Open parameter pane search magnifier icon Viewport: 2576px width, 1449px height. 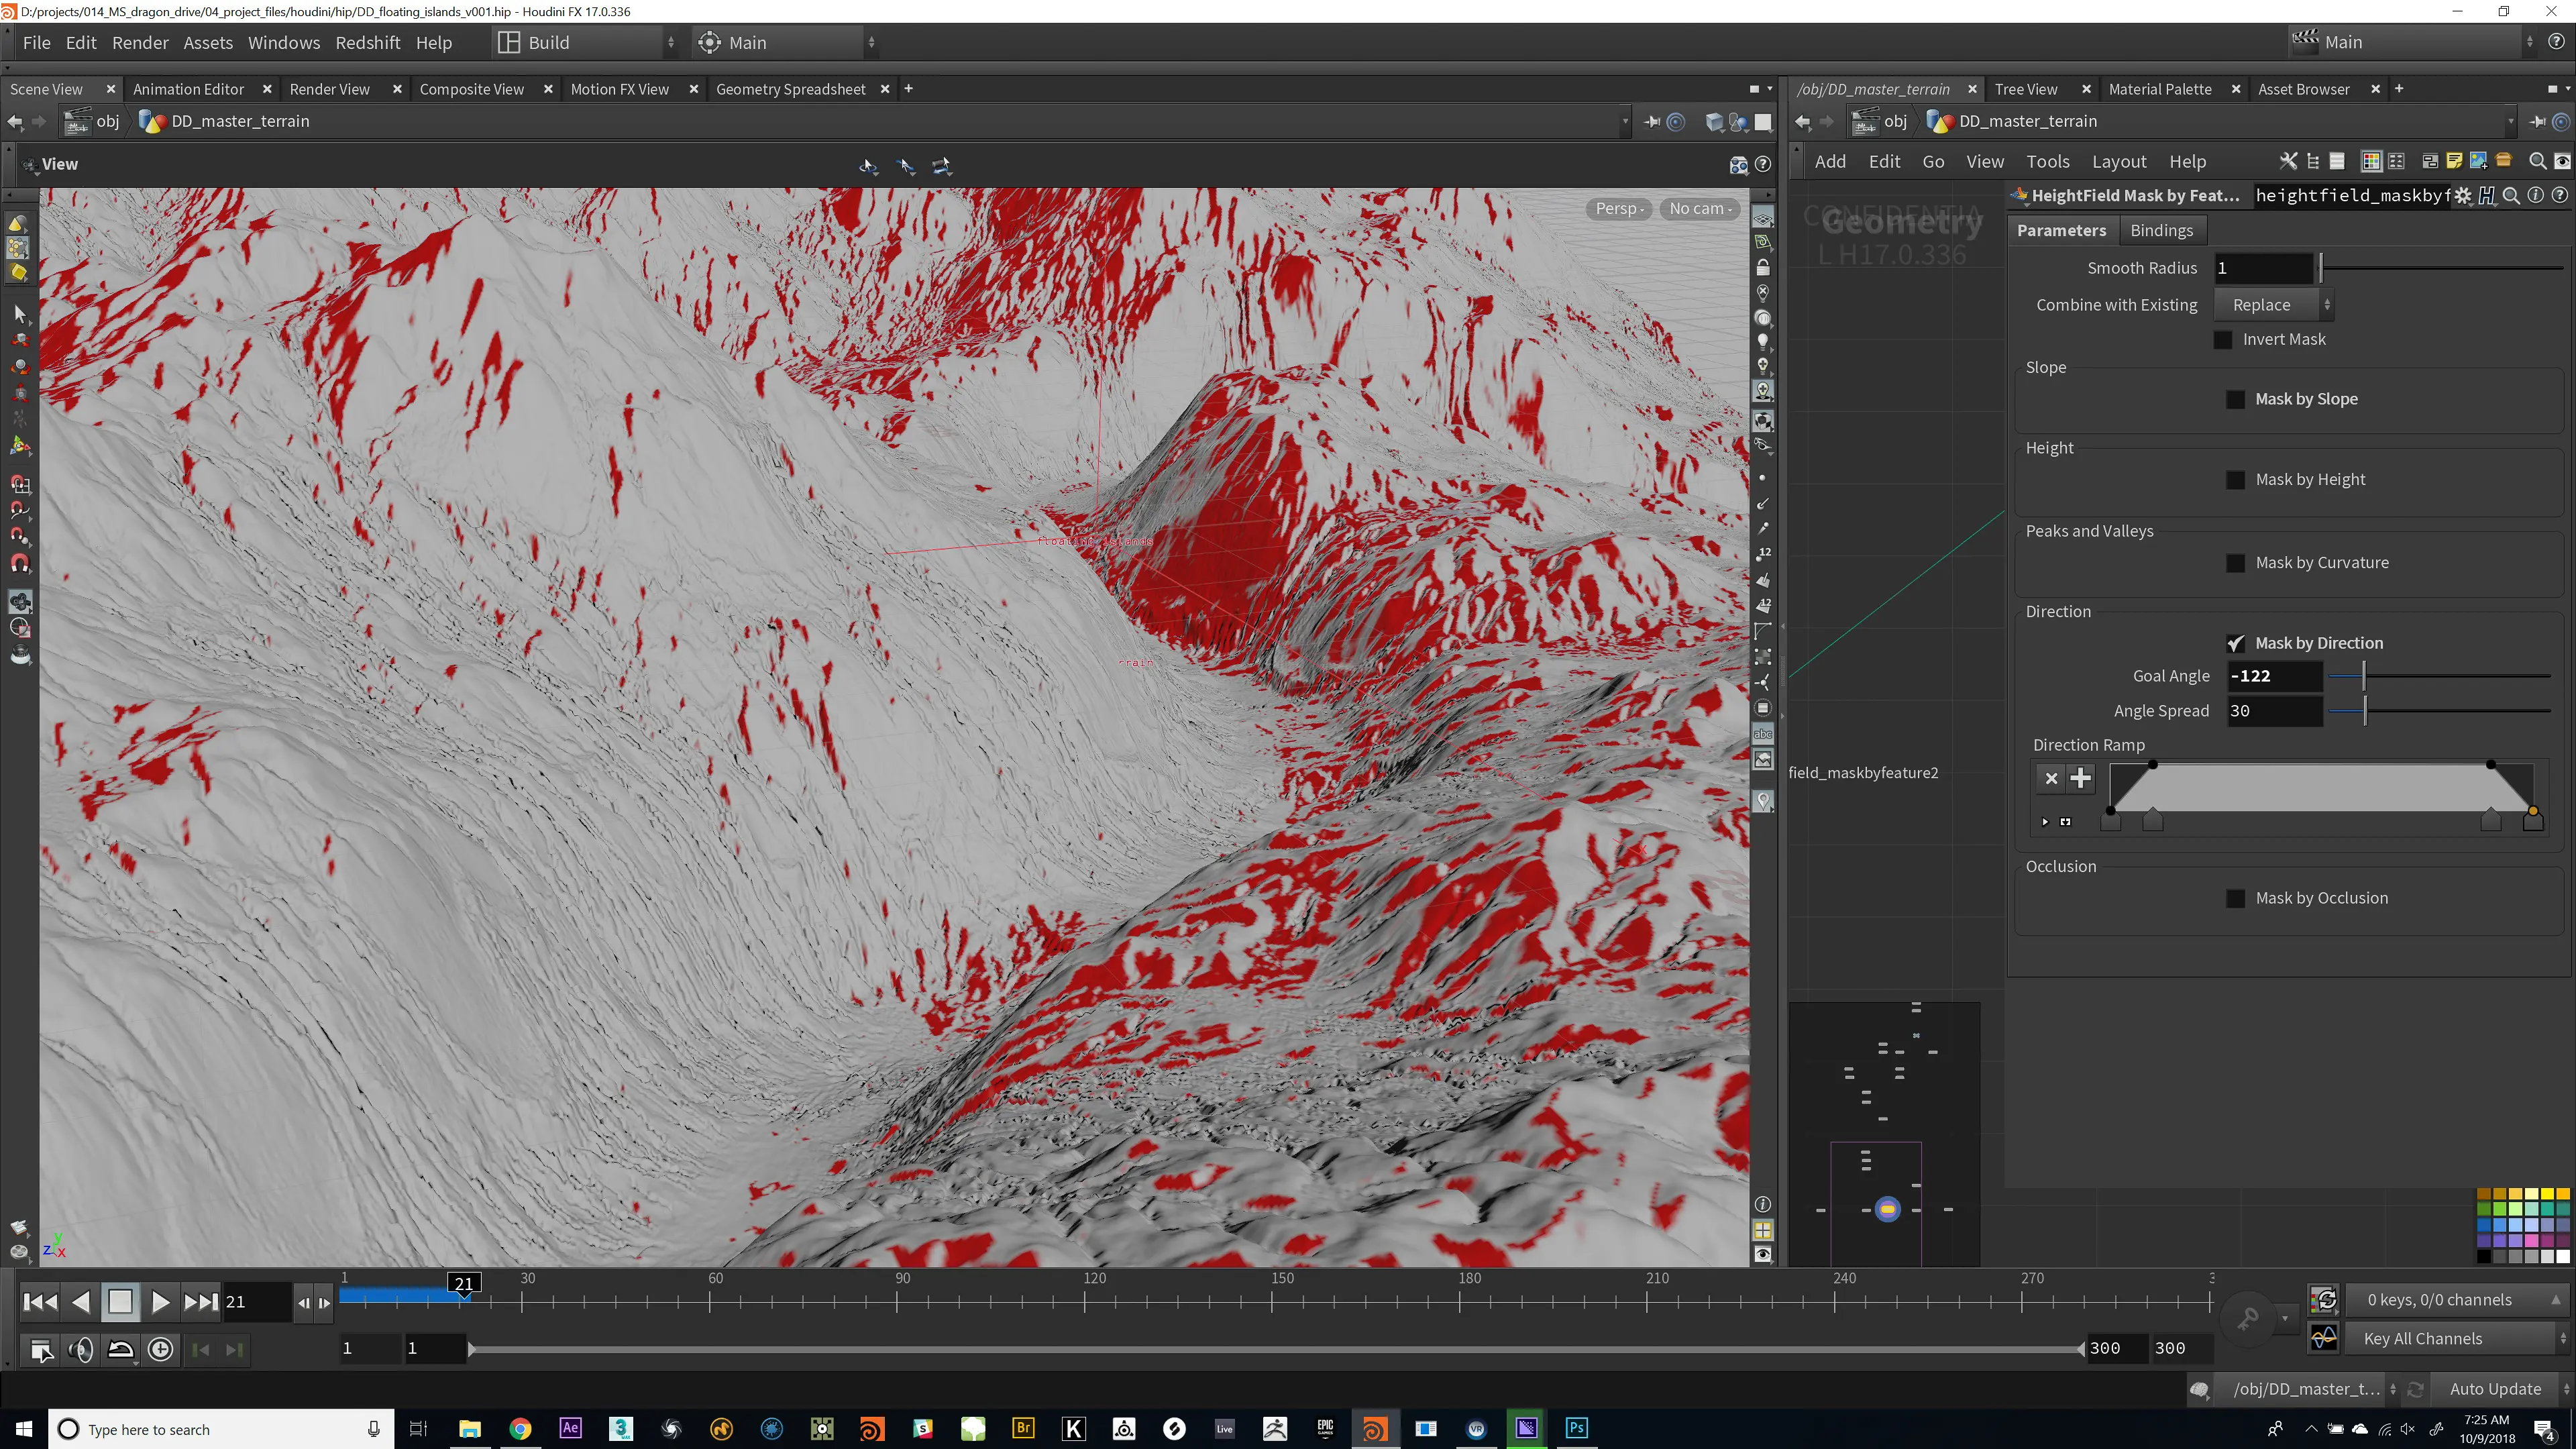pyautogui.click(x=2511, y=196)
